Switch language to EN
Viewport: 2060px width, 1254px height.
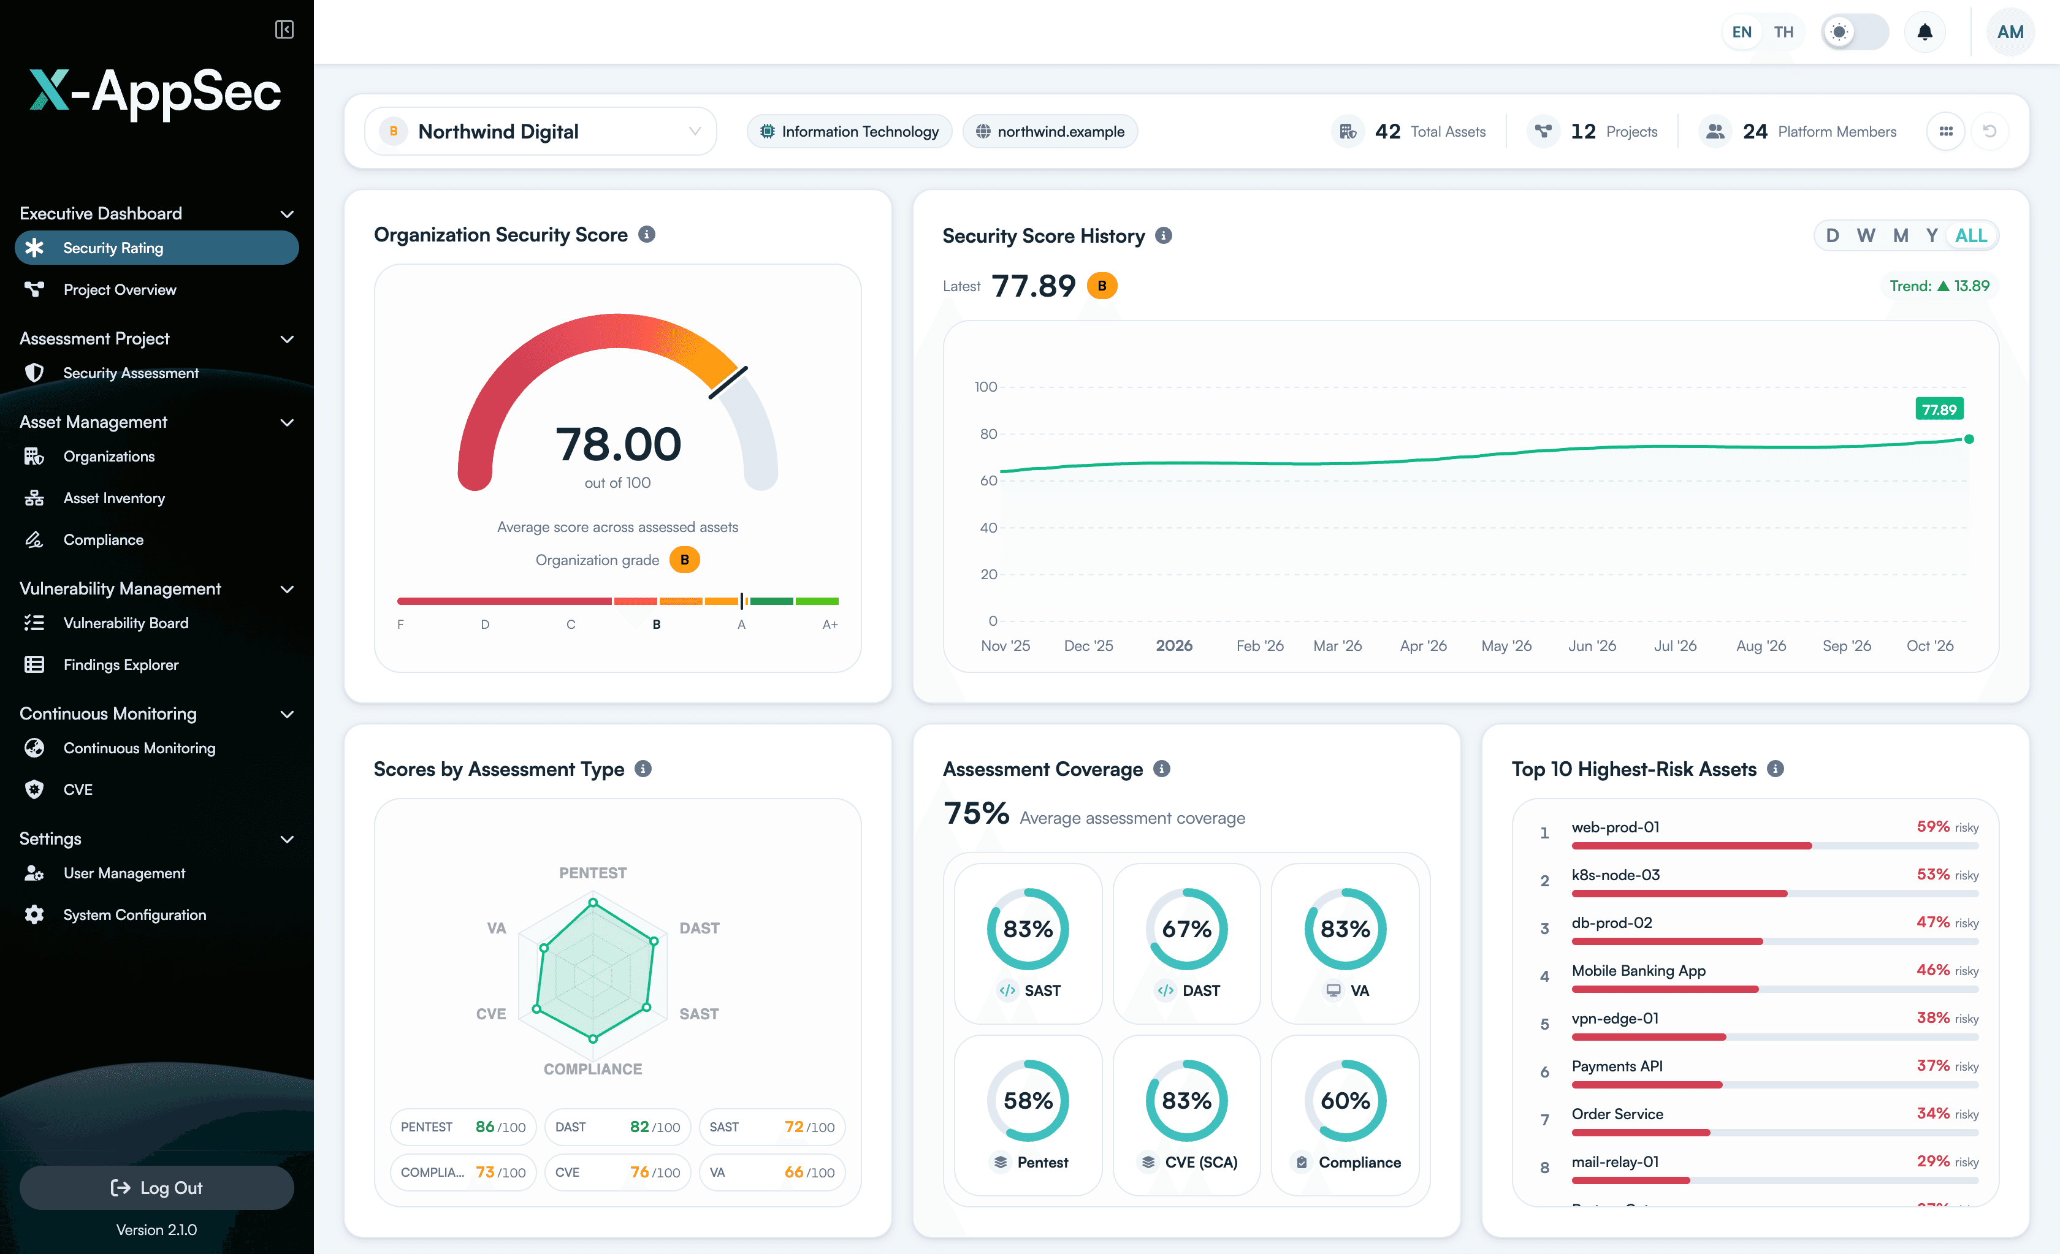(x=1741, y=32)
